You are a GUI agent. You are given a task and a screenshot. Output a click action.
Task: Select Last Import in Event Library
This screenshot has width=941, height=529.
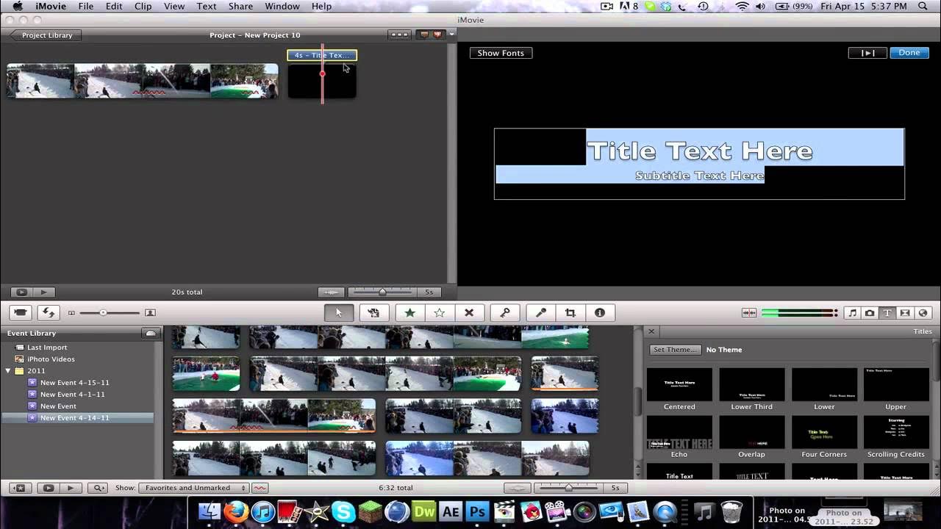pyautogui.click(x=47, y=348)
